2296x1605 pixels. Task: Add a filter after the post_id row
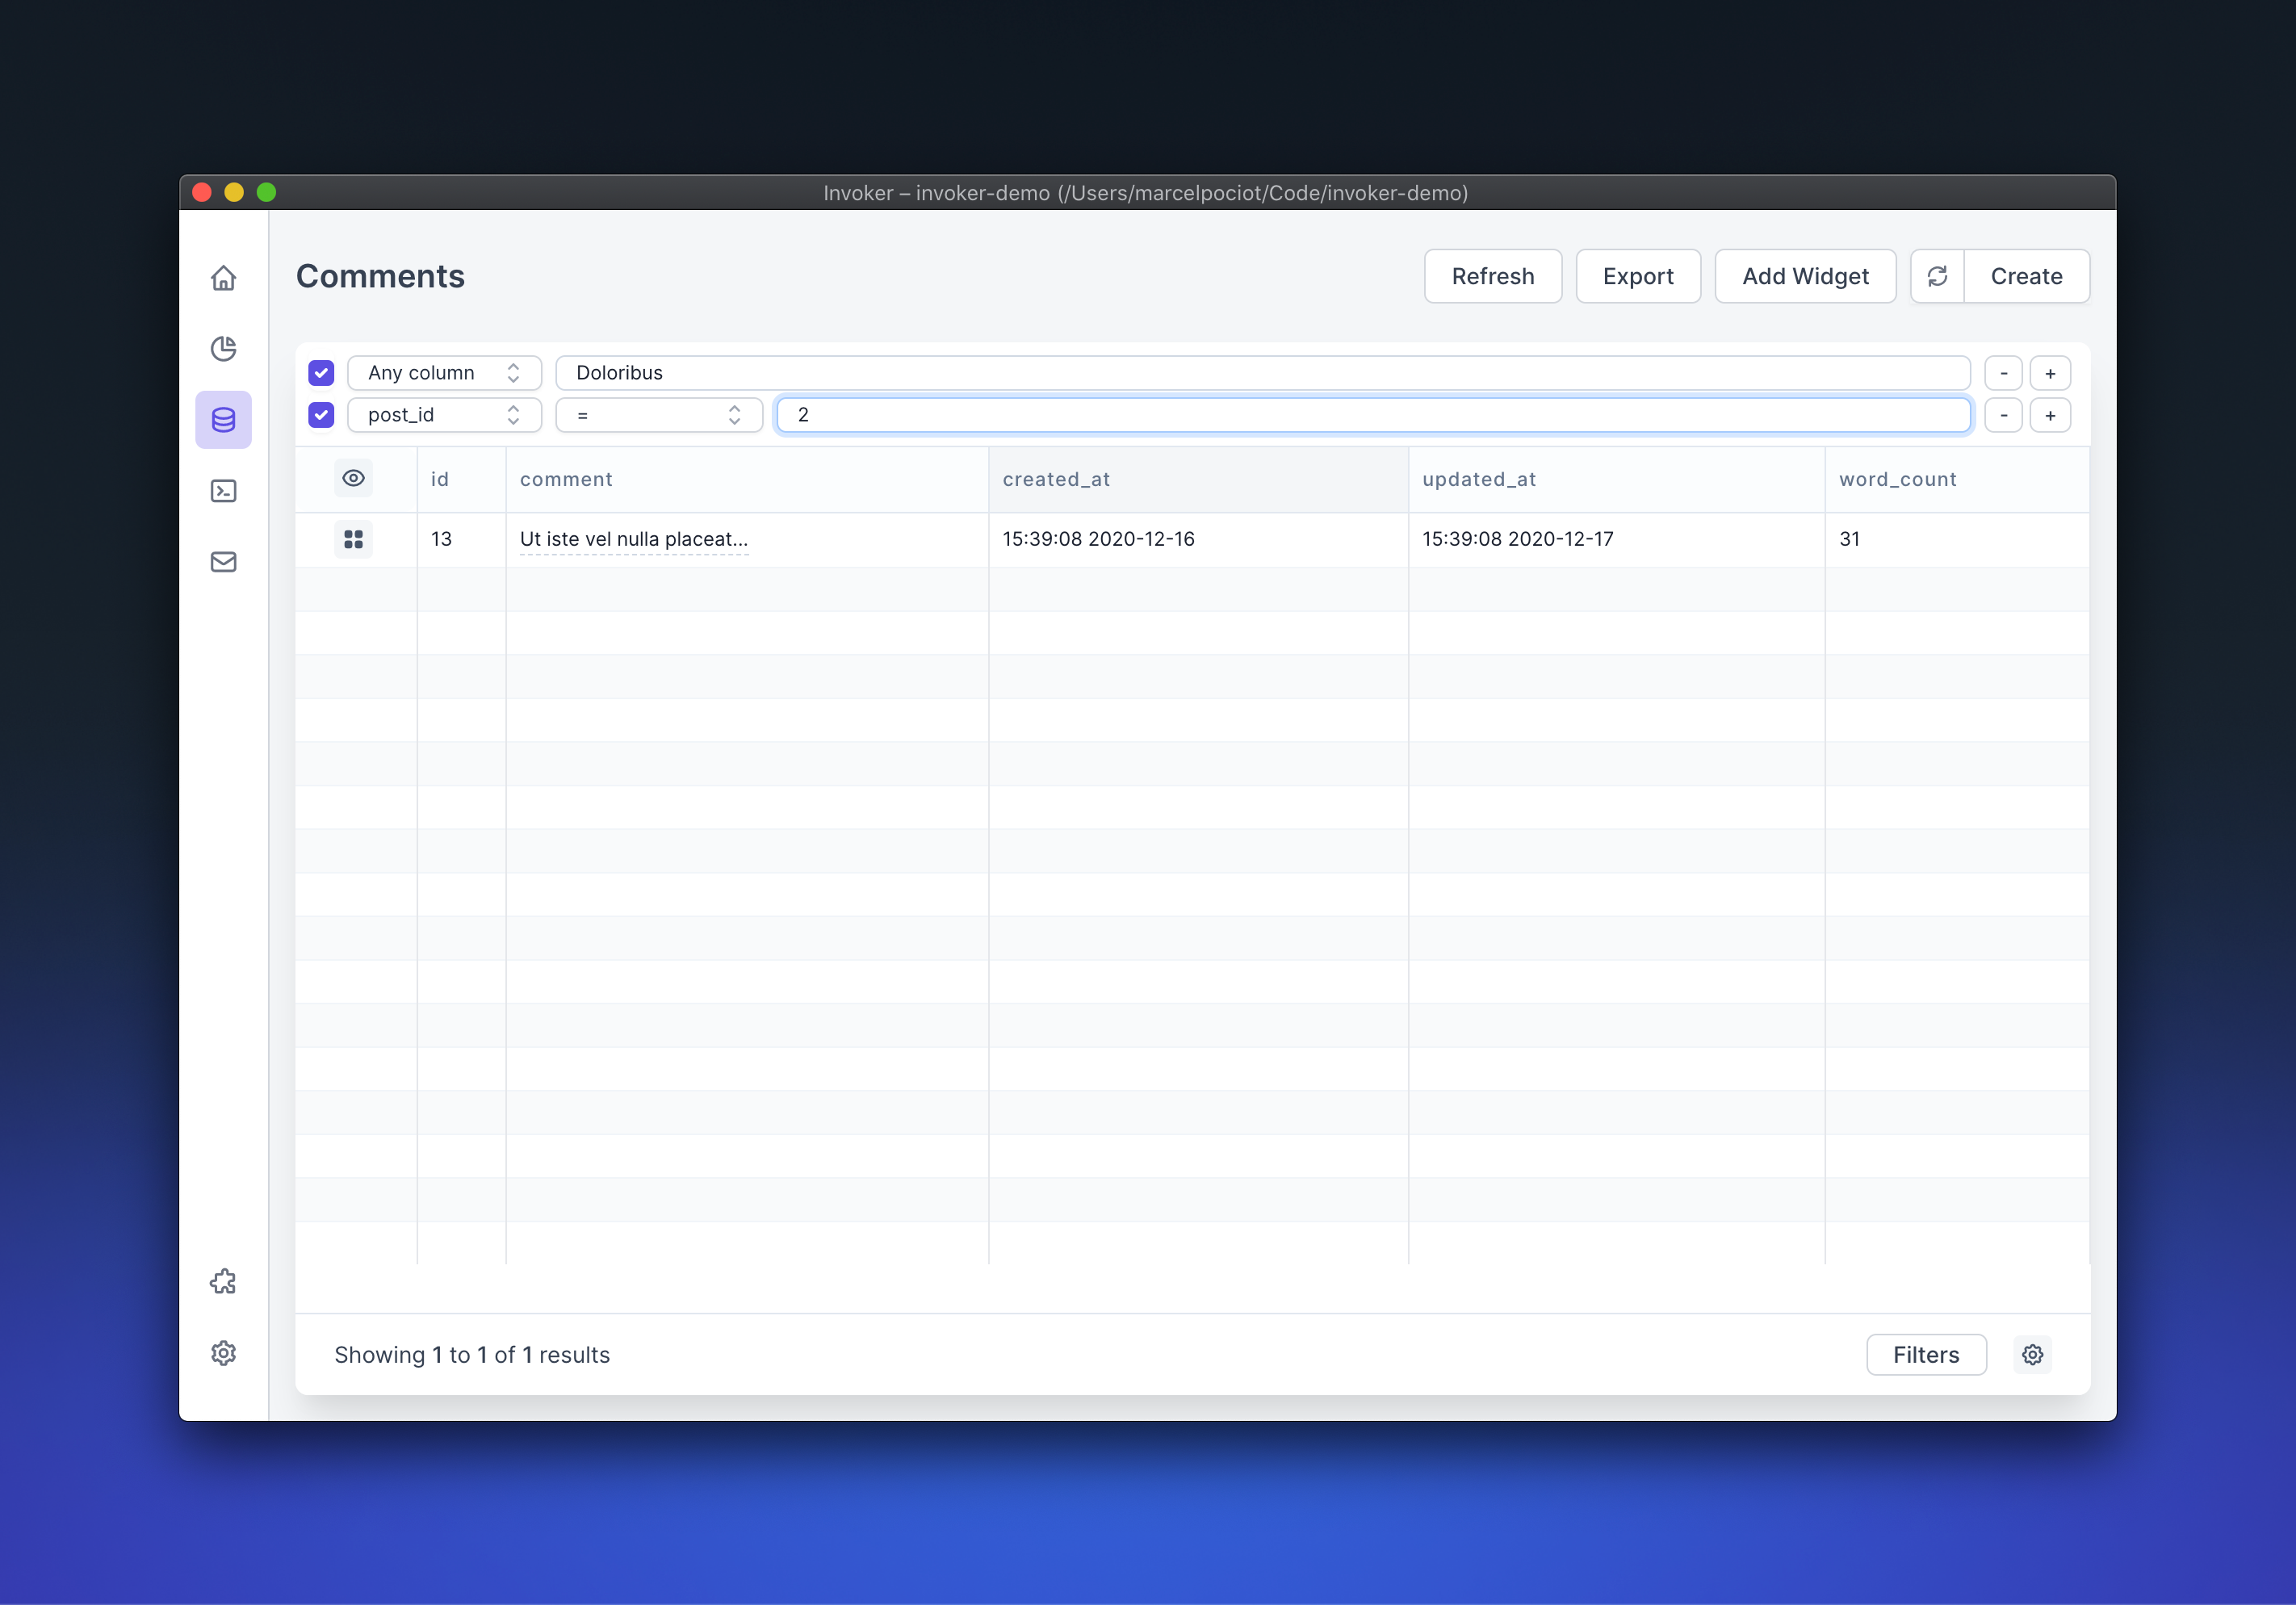(x=2049, y=415)
